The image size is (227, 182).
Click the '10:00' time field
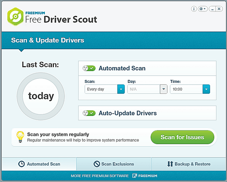click(x=186, y=89)
